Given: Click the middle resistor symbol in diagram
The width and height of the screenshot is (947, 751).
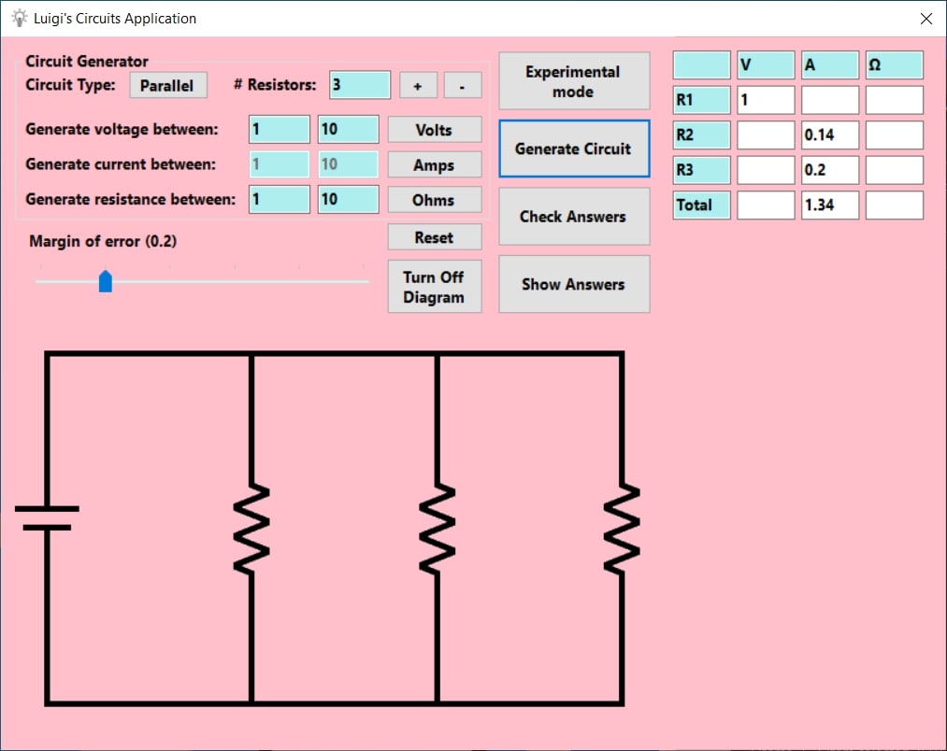Looking at the screenshot, I should point(437,529).
